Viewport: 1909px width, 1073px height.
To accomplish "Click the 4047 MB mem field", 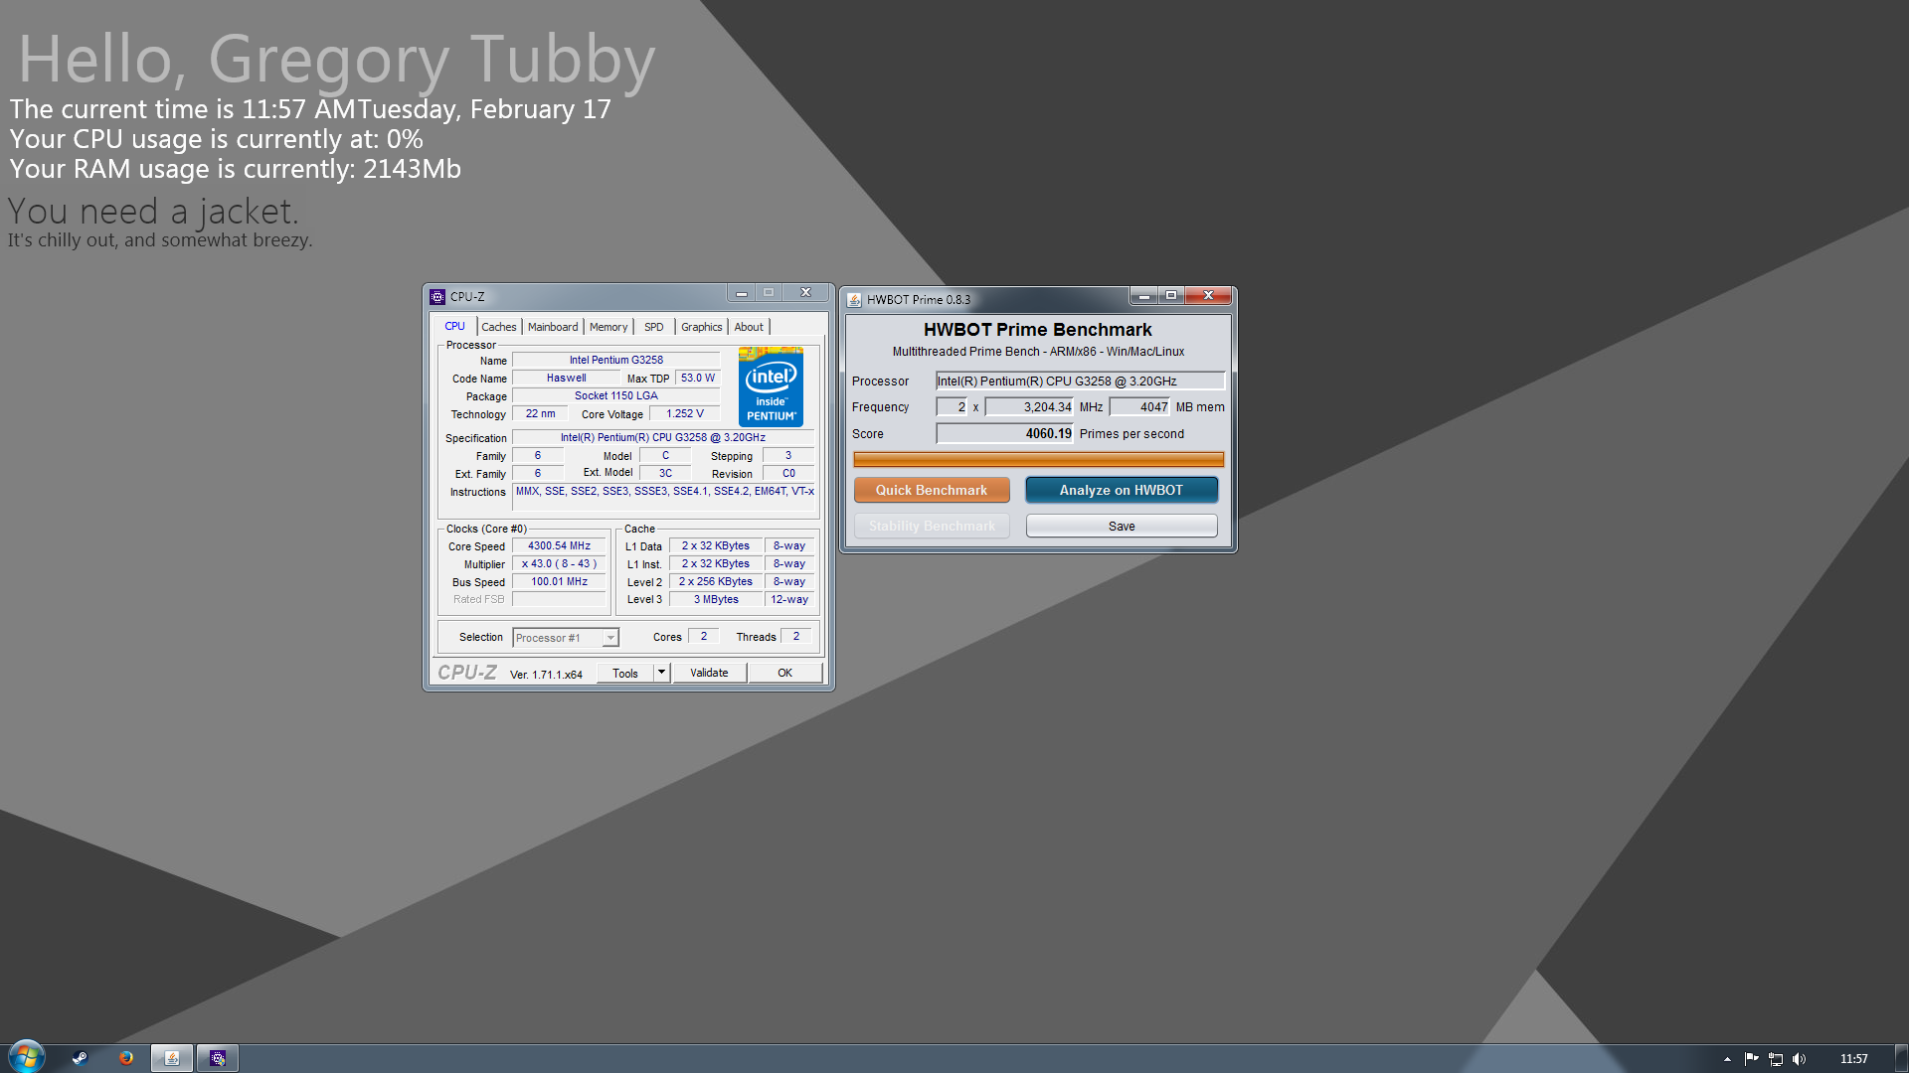I will pyautogui.click(x=1139, y=407).
